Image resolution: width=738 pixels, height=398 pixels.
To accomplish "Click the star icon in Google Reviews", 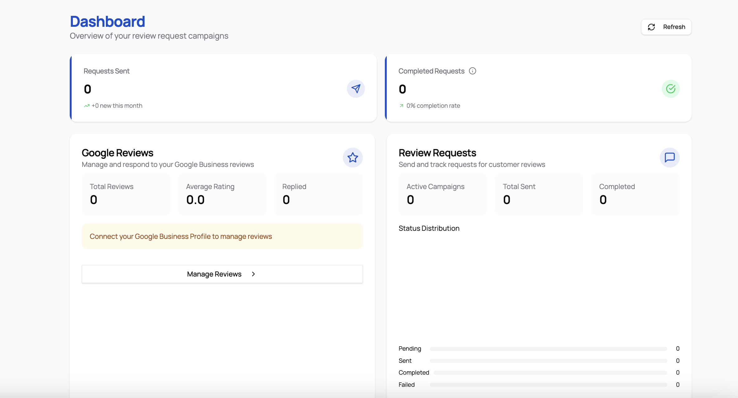I will pos(352,158).
